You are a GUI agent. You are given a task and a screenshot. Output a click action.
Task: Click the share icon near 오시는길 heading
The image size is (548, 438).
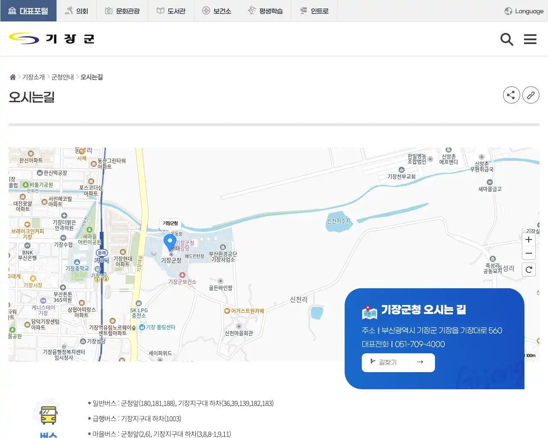pos(511,95)
